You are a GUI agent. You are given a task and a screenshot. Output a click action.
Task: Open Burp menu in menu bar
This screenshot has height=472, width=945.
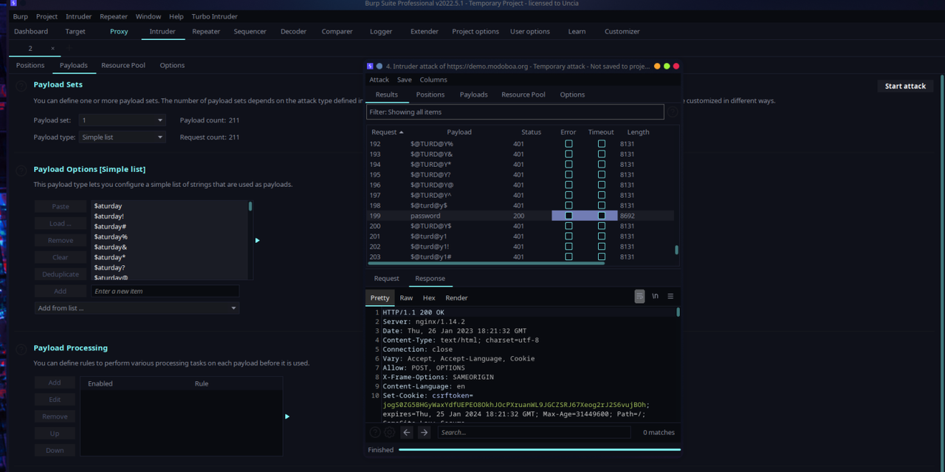click(21, 16)
